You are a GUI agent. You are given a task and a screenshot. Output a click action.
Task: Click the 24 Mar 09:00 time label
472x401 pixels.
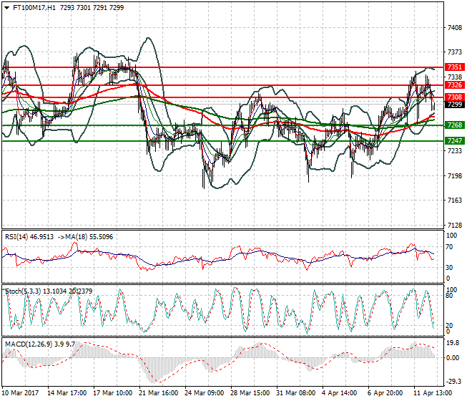click(x=205, y=393)
